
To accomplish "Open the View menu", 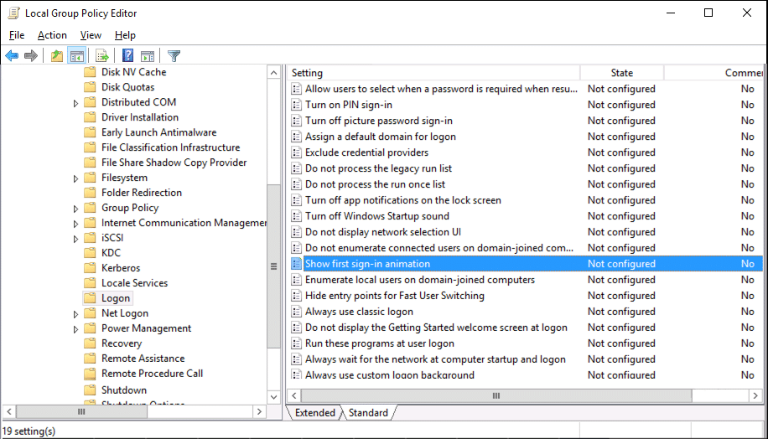I will (x=91, y=35).
